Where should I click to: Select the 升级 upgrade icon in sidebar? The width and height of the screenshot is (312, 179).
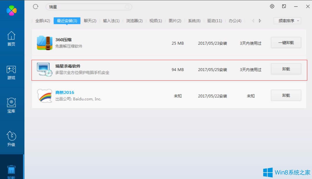tap(12, 137)
